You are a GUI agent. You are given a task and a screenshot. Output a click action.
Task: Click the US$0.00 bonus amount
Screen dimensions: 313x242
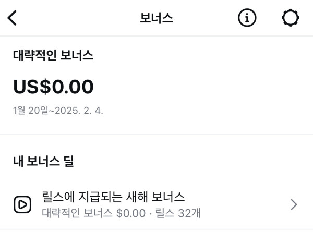[53, 87]
